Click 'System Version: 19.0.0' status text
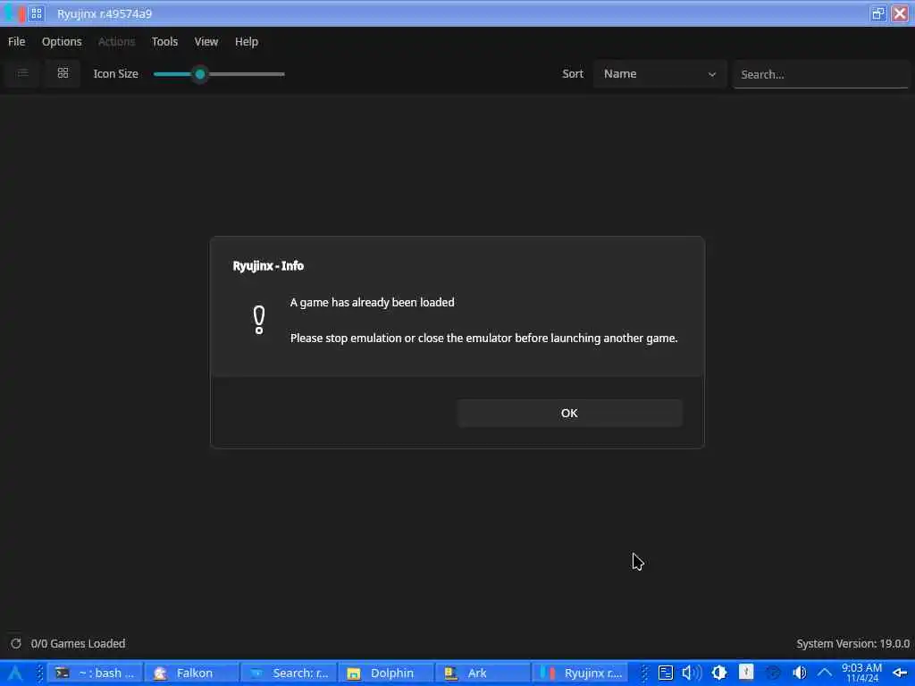 point(852,643)
